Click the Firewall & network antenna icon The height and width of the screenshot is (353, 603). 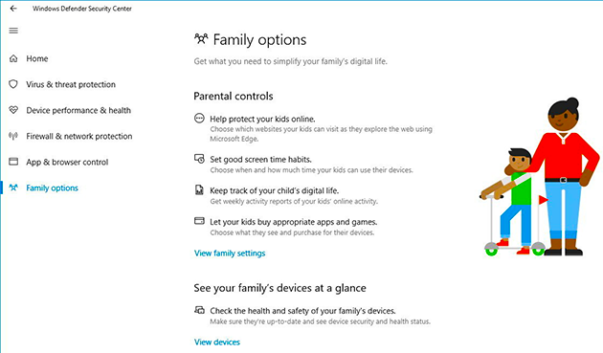(13, 136)
